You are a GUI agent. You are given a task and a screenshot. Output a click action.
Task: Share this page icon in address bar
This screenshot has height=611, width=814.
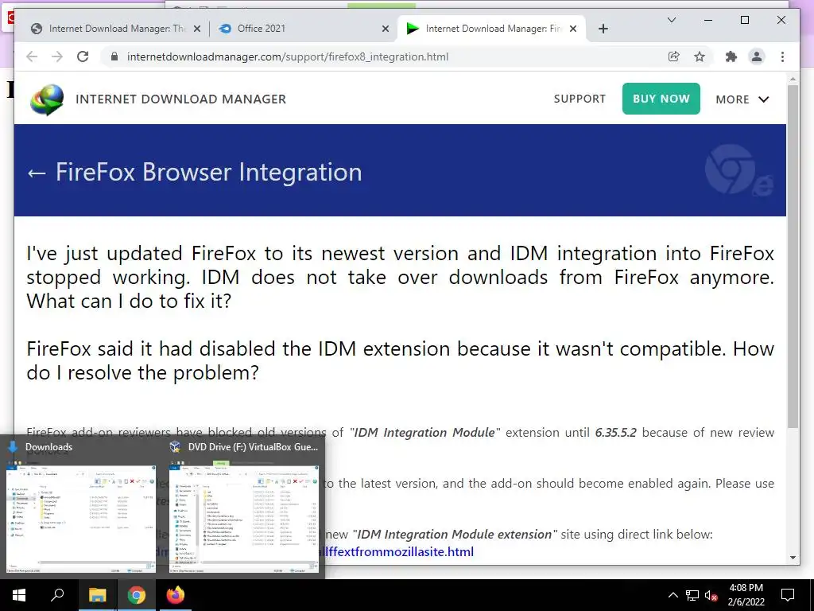pos(673,56)
